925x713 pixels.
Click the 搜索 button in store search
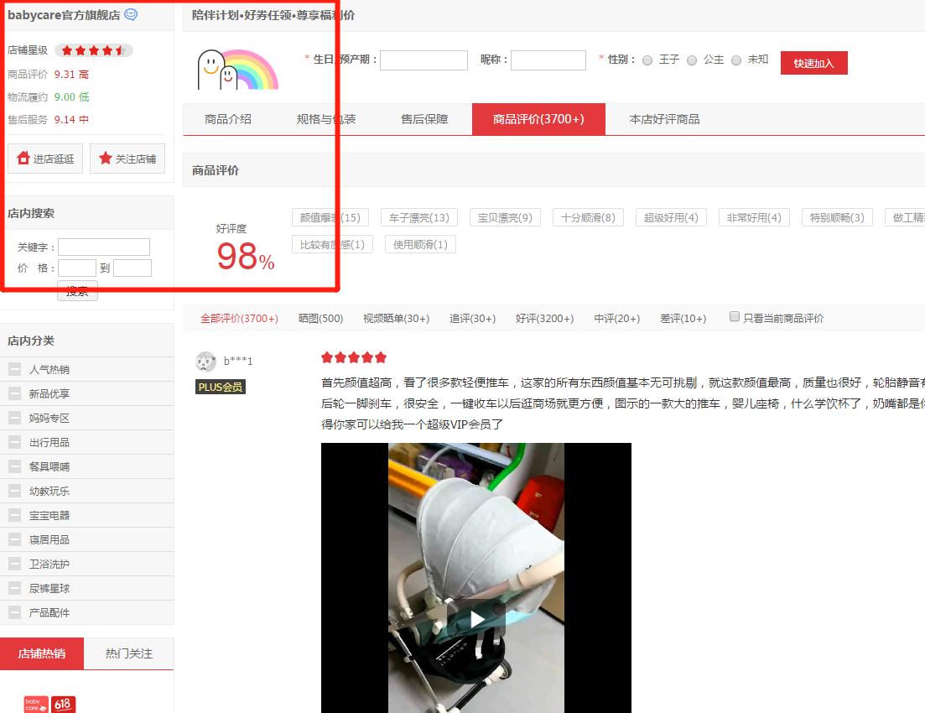[x=77, y=290]
